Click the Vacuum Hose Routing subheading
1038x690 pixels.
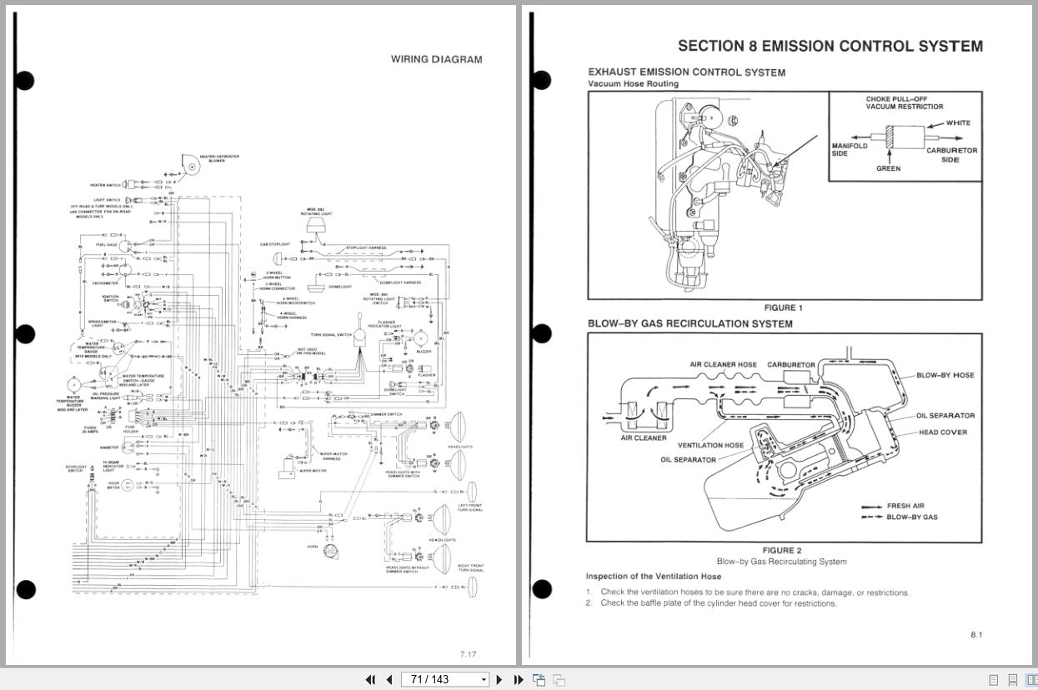(x=633, y=84)
